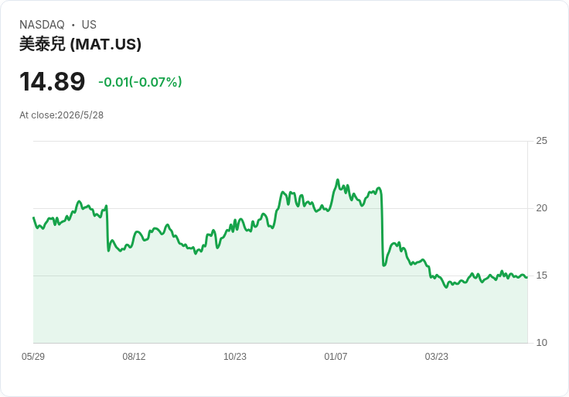Click the 05/29 date axis label

click(33, 356)
